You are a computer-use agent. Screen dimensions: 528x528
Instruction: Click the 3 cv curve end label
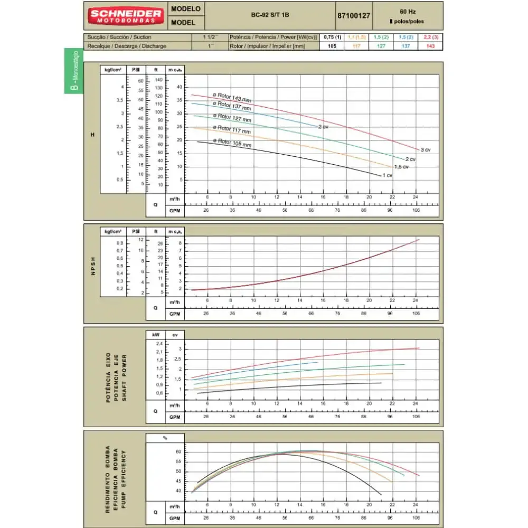[x=426, y=150]
